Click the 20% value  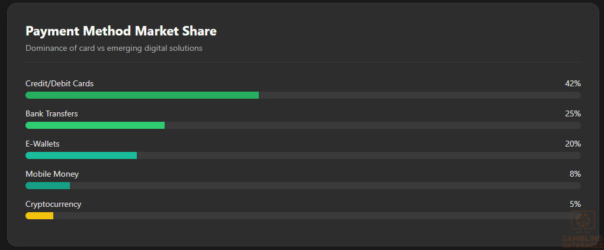pos(573,144)
